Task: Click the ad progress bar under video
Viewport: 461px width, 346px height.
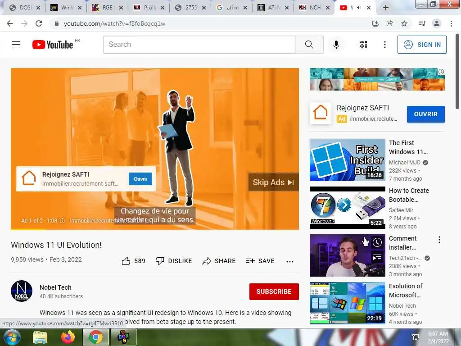Action: tap(155, 229)
